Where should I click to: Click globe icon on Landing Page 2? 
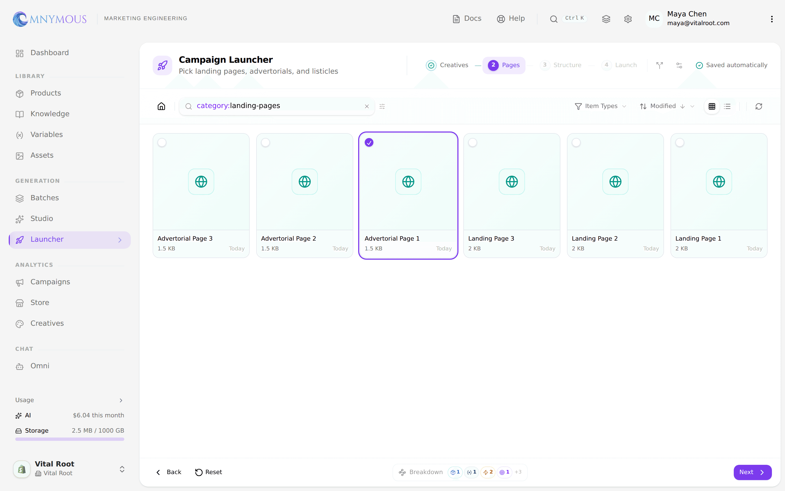pos(615,181)
